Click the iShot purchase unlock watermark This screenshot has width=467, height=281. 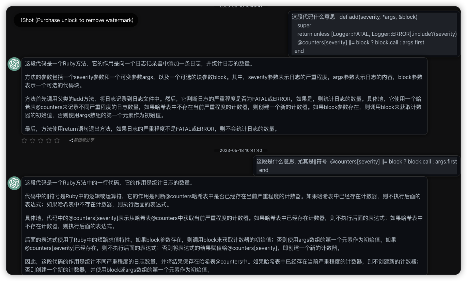[77, 20]
